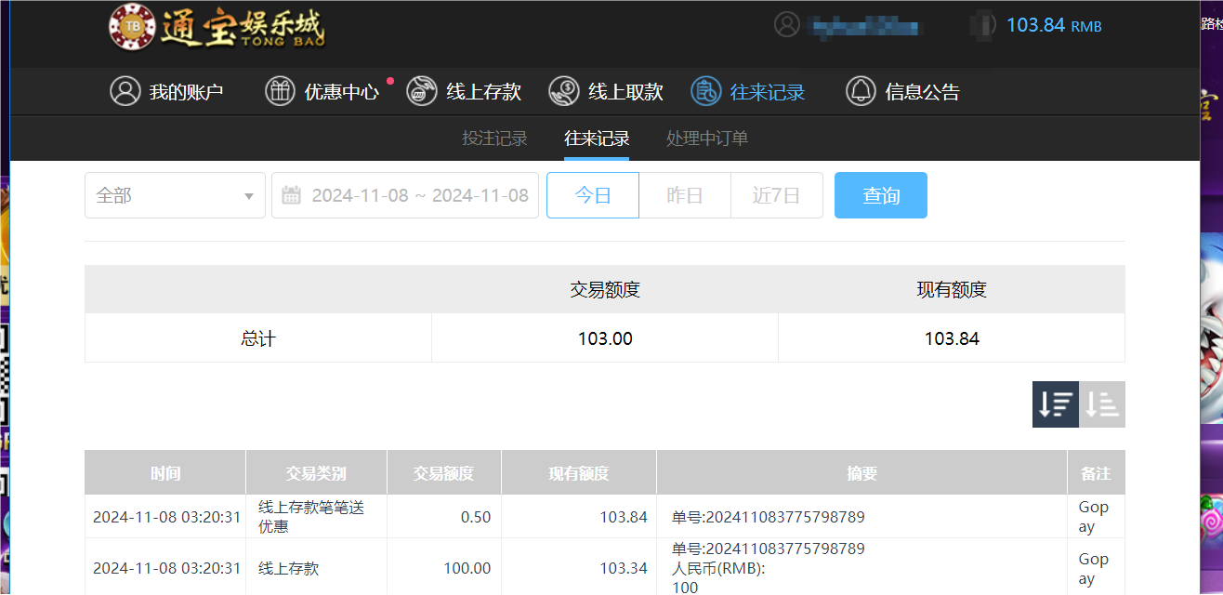Viewport: 1223px width, 595px height.
Task: Open the 处理中订单 tab
Action: click(706, 137)
